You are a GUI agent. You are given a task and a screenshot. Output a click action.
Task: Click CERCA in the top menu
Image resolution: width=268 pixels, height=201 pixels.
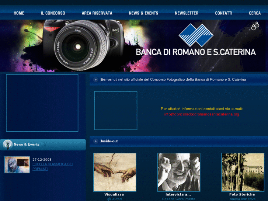(x=255, y=13)
